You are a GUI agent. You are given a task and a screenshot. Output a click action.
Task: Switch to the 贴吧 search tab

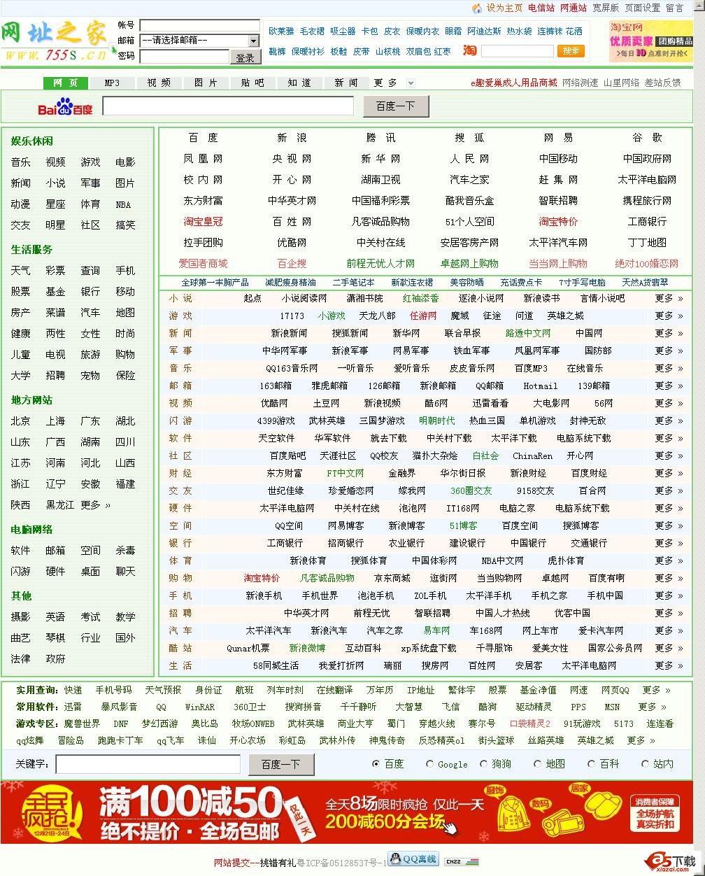[252, 83]
